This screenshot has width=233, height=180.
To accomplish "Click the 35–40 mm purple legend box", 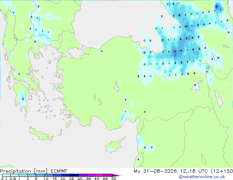I will coord(91,175).
